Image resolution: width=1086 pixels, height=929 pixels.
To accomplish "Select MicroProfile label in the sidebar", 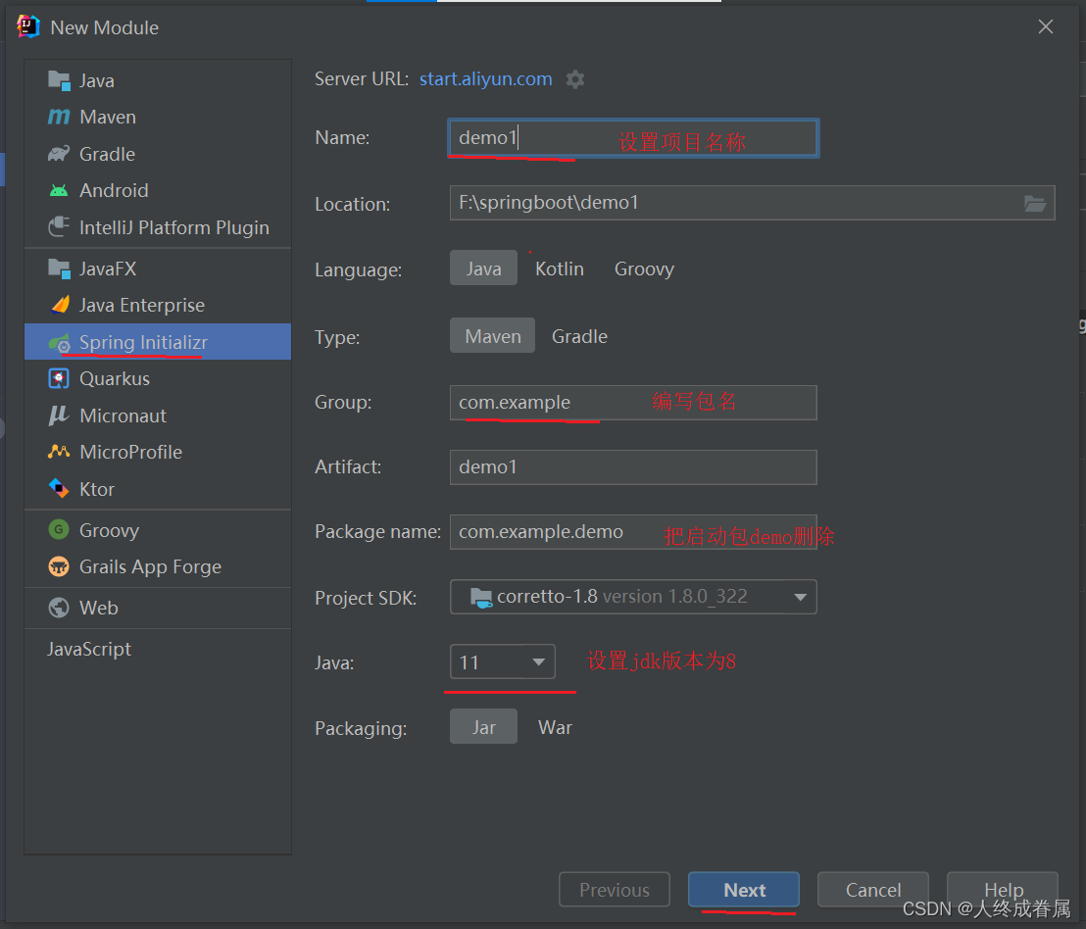I will pyautogui.click(x=131, y=452).
